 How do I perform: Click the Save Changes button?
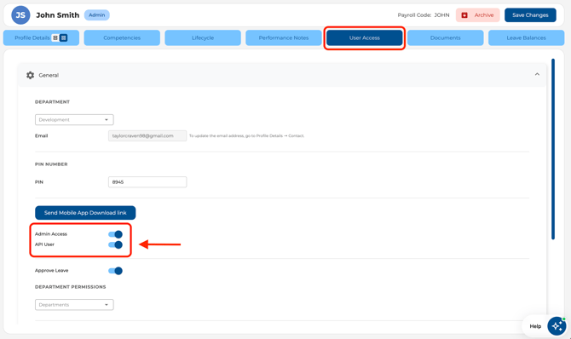(x=530, y=15)
